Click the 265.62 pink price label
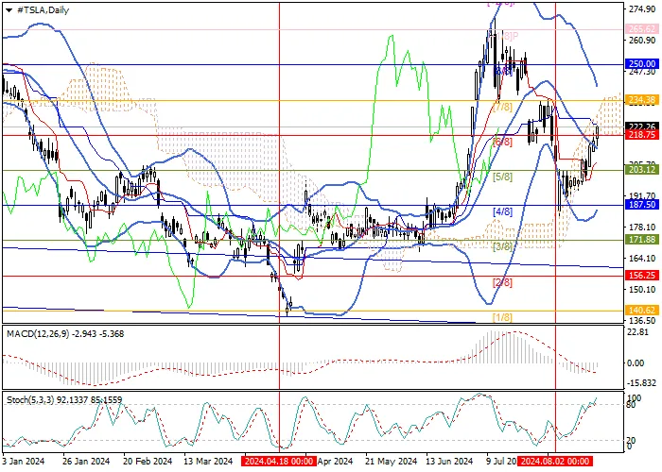Viewport: 662px width, 472px height. (642, 29)
